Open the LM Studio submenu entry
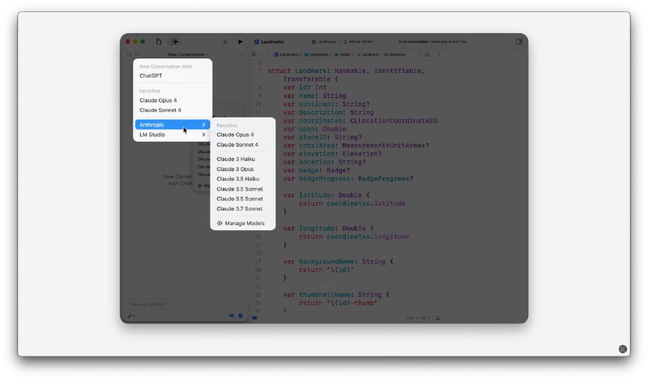This screenshot has height=380, width=648. pyautogui.click(x=173, y=134)
